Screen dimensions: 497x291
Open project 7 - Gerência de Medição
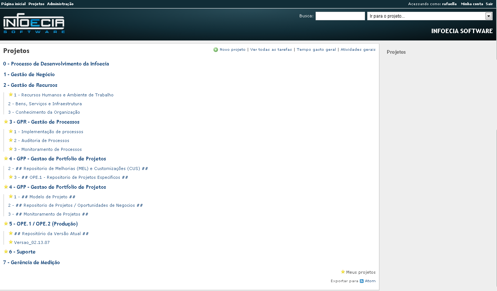point(32,262)
